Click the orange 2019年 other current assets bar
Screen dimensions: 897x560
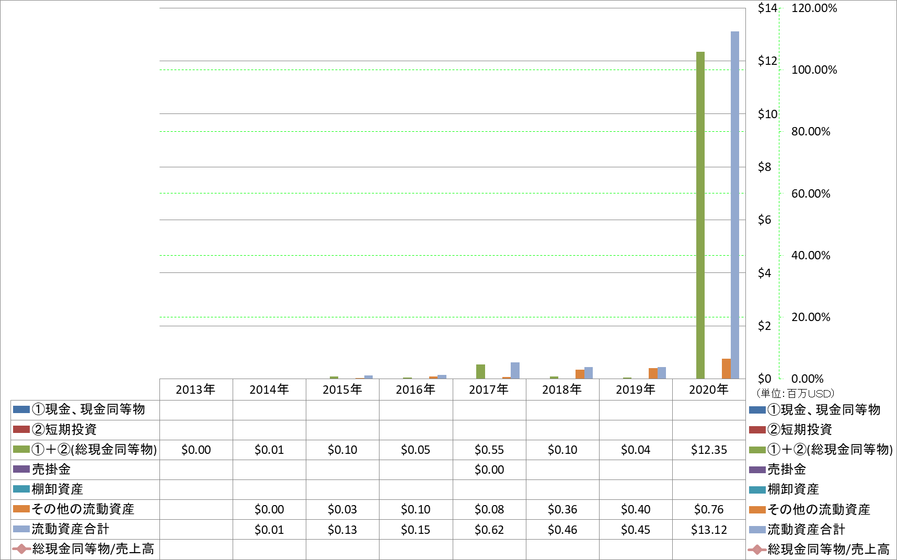tap(653, 373)
